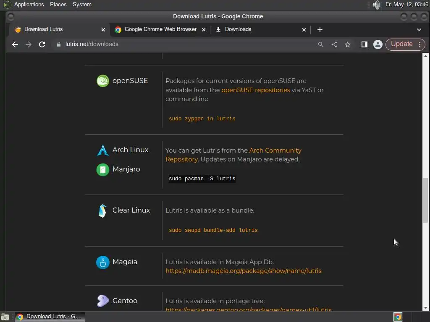
Task: Click the Update button in Chrome
Action: tap(401, 44)
